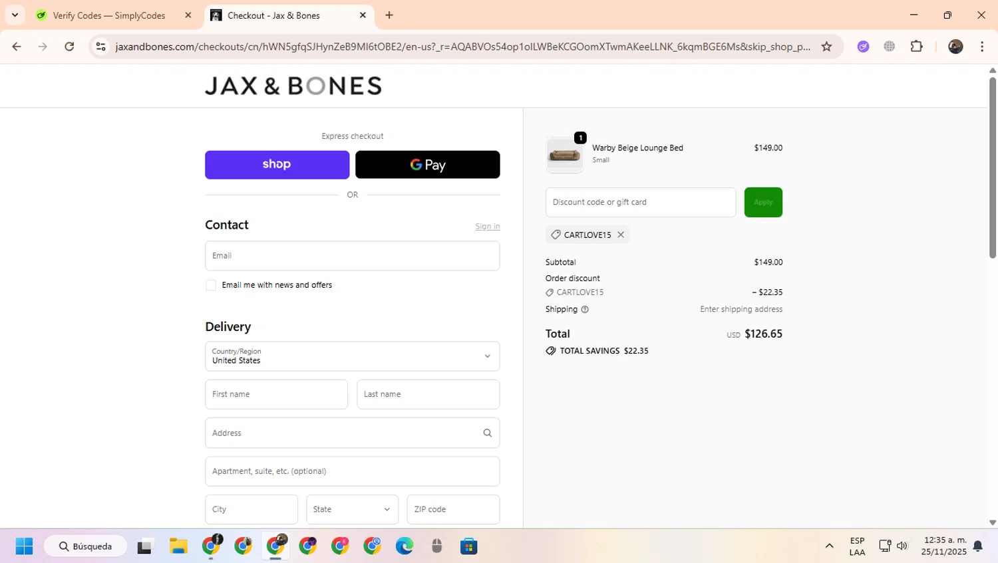Show hidden system tray icons

(829, 546)
